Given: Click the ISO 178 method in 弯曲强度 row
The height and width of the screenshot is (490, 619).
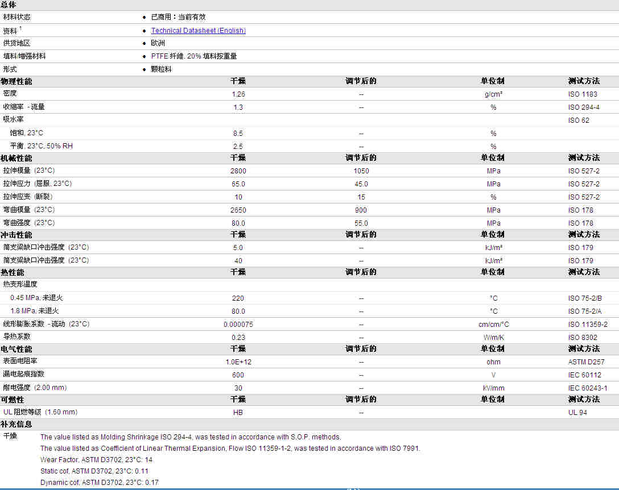Looking at the screenshot, I should tap(581, 223).
